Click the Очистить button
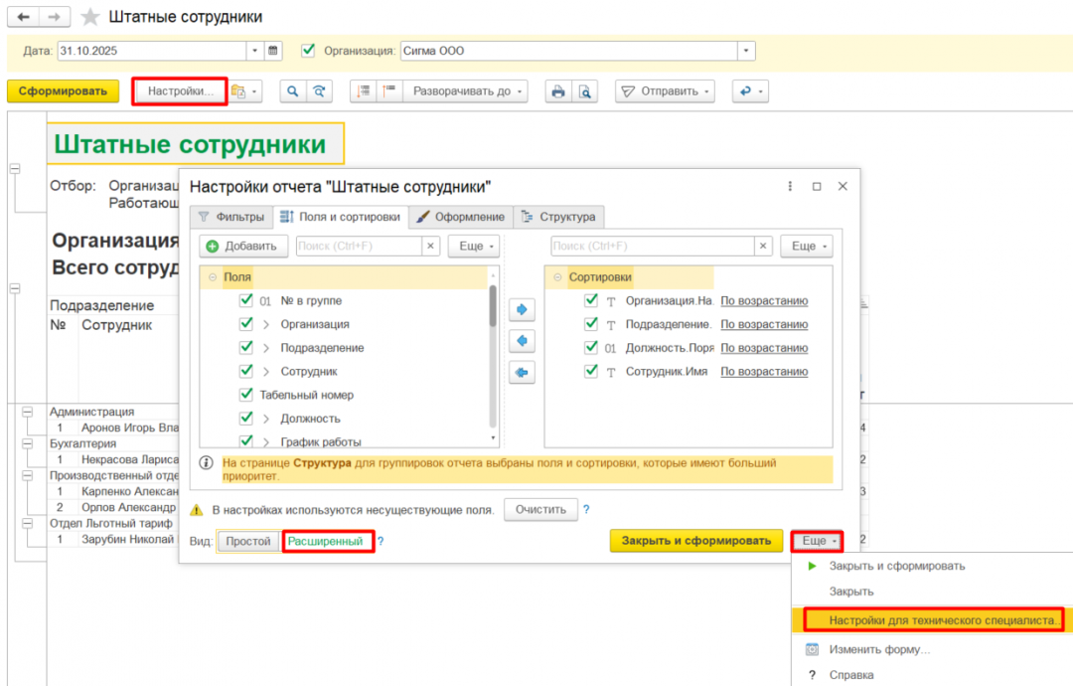 [x=540, y=510]
